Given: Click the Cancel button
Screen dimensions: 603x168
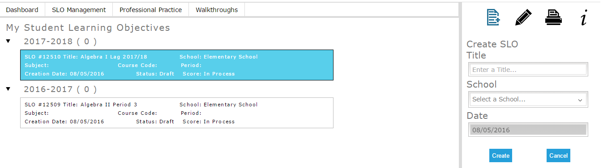Looking at the screenshot, I should (x=558, y=155).
